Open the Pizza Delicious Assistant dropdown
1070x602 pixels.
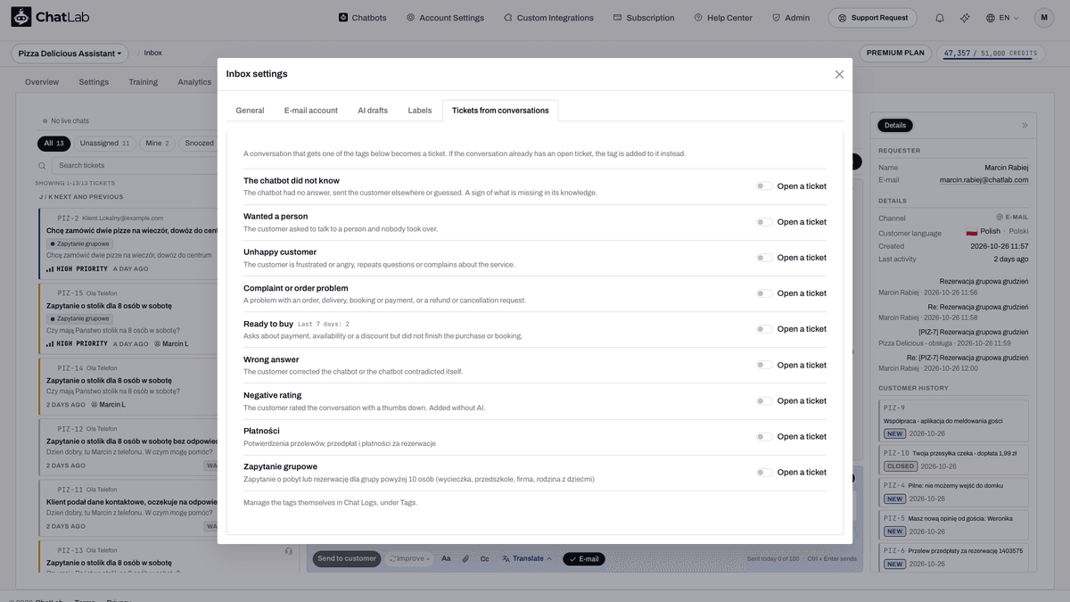point(70,54)
